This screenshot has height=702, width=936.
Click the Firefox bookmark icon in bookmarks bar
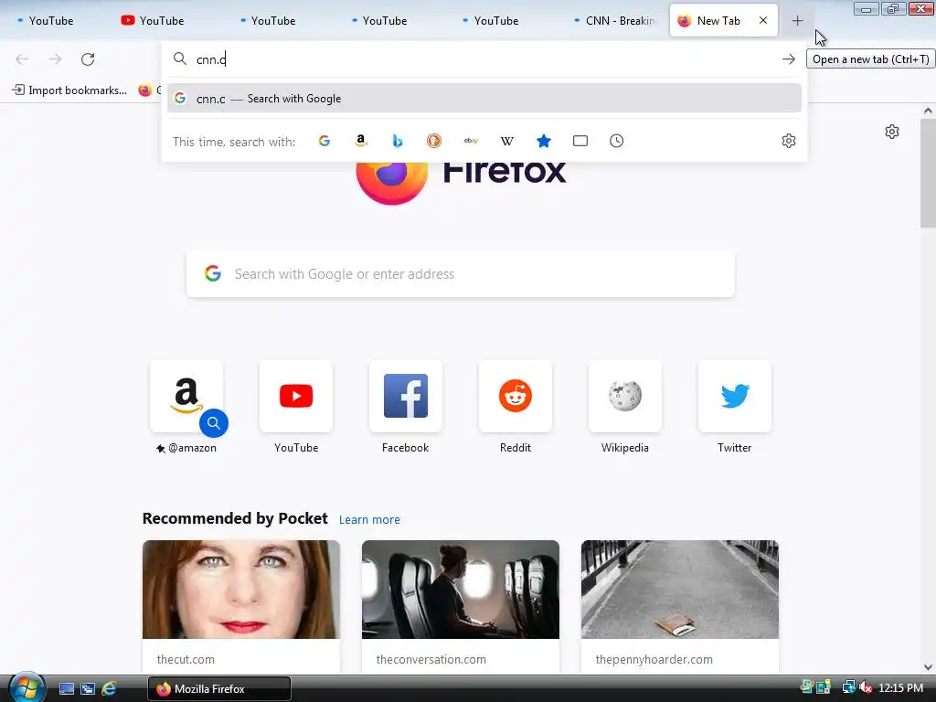tap(145, 90)
